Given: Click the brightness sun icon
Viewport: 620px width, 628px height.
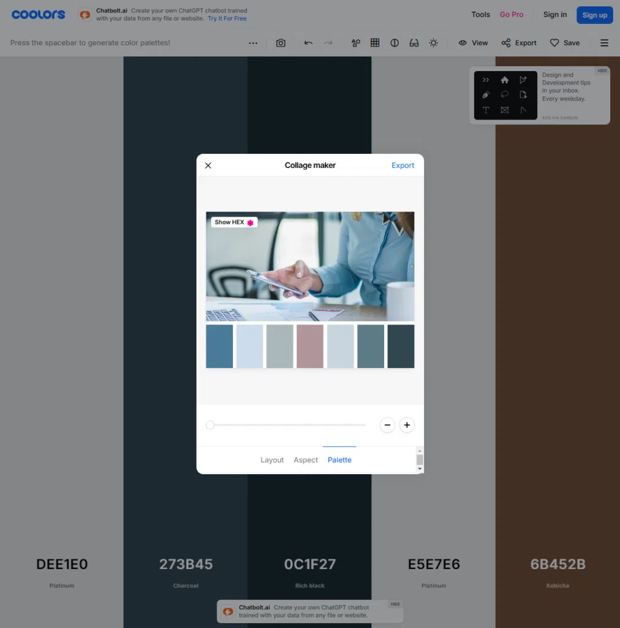Looking at the screenshot, I should click(434, 43).
